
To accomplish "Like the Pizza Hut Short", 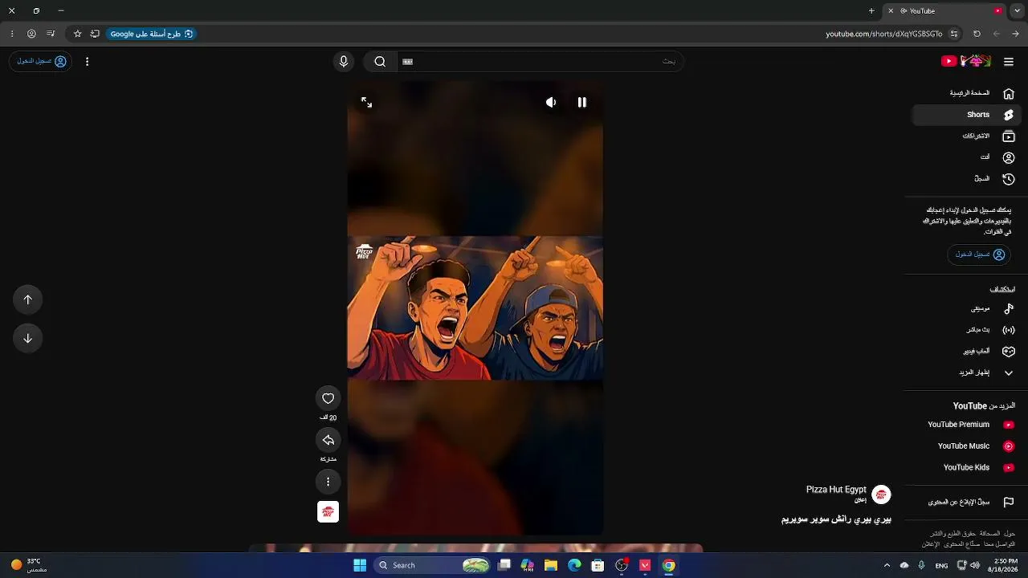I will coord(328,398).
